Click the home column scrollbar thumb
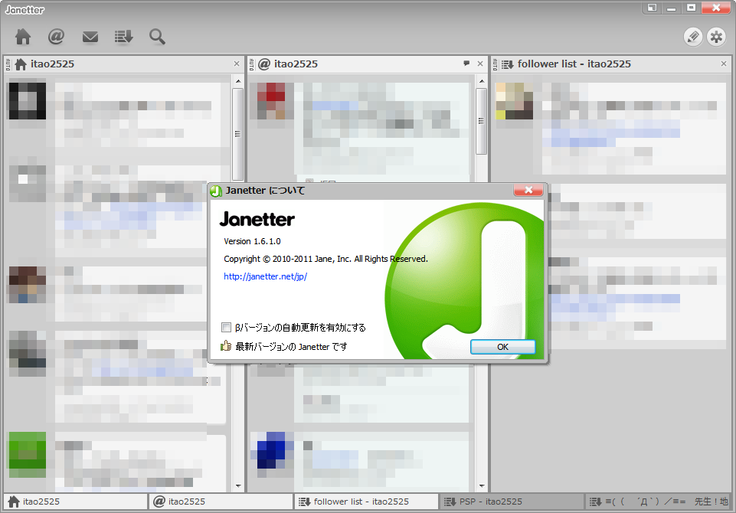736x513 pixels. click(238, 134)
